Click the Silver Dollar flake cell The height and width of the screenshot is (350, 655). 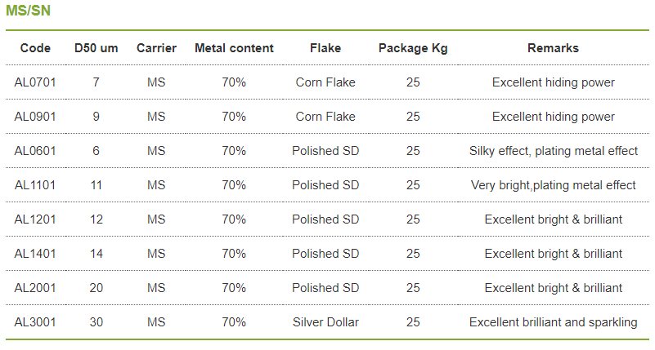[325, 321]
